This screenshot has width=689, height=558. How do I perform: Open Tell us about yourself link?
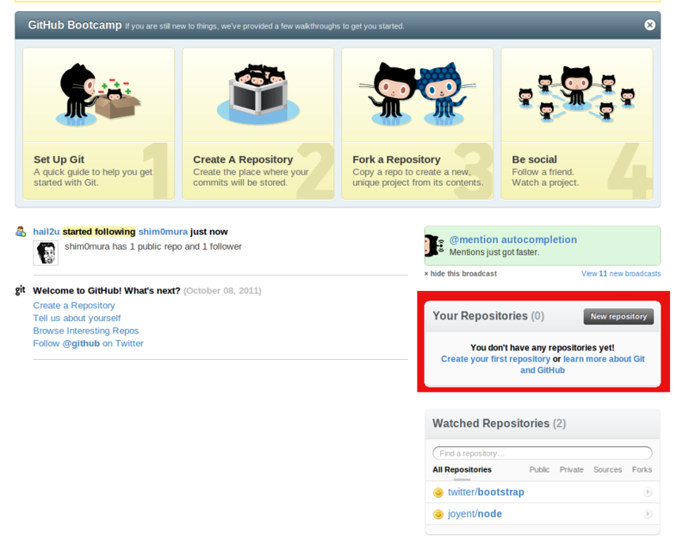77,318
